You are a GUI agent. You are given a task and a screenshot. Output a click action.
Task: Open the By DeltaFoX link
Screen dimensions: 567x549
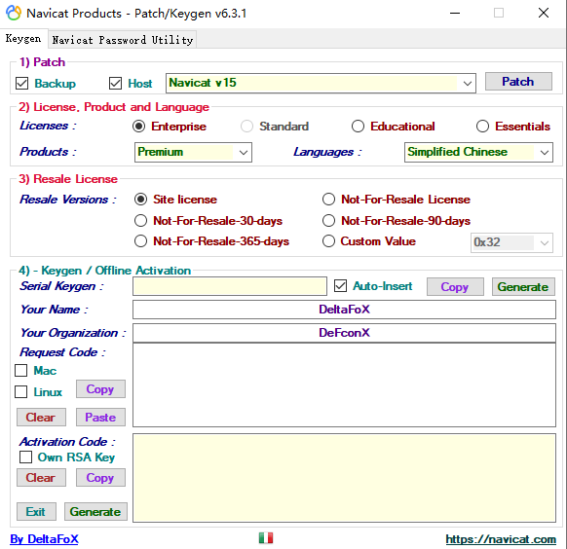coord(44,539)
